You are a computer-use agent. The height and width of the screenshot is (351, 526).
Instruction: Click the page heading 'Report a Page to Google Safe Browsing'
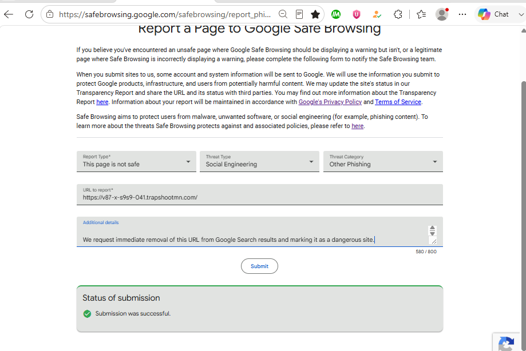point(259,29)
